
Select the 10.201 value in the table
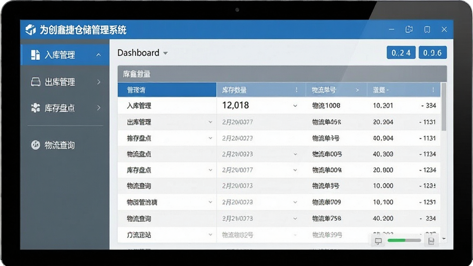coord(383,106)
